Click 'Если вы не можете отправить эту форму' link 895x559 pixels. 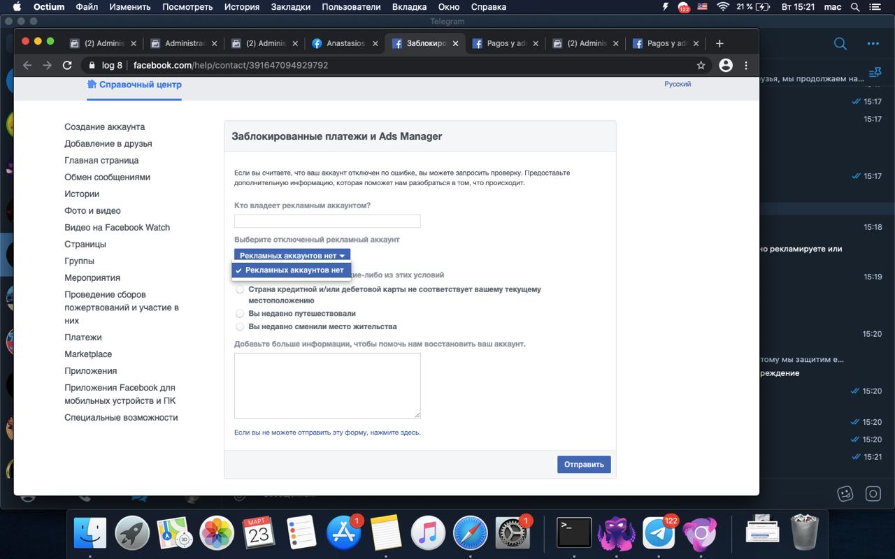(327, 433)
